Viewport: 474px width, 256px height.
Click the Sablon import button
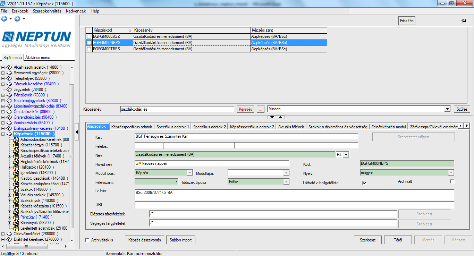pyautogui.click(x=181, y=240)
